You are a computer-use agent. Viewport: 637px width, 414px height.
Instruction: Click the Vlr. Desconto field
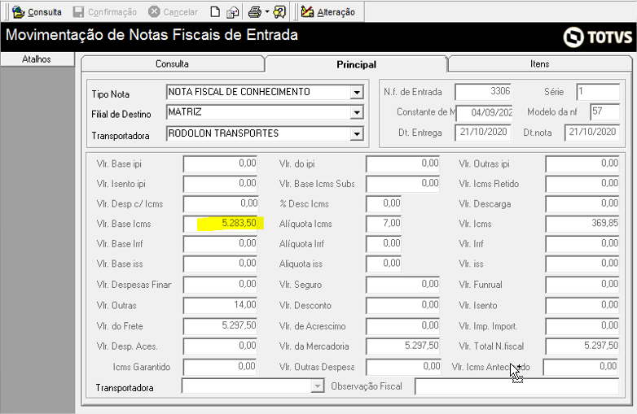402,305
